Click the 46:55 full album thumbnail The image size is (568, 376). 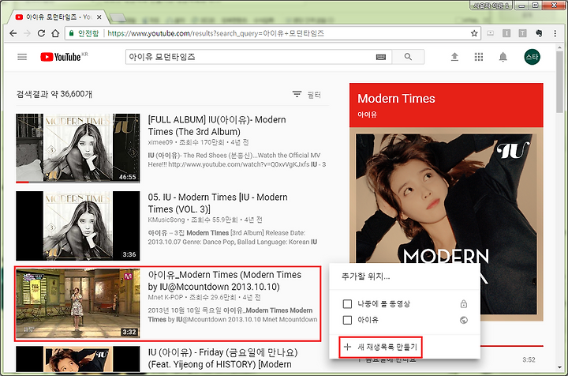pos(77,148)
